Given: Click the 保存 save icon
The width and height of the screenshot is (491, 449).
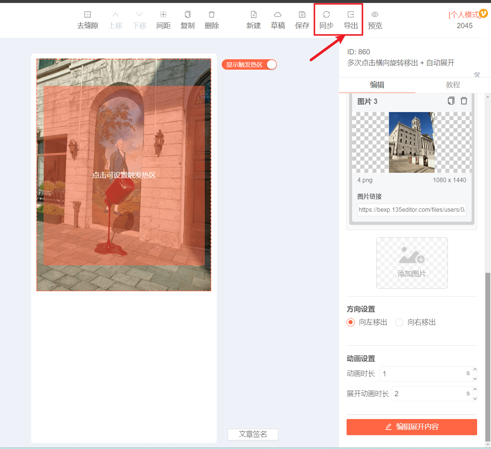Looking at the screenshot, I should pyautogui.click(x=302, y=15).
